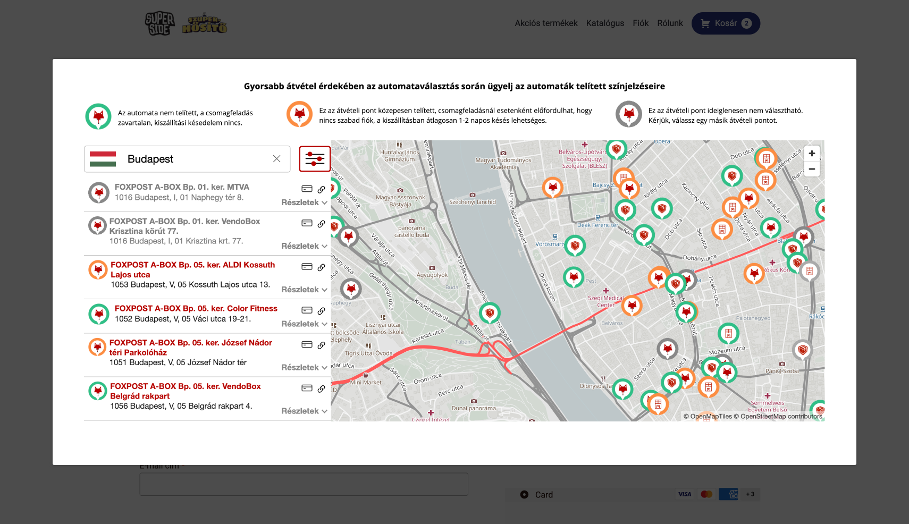Screen dimensions: 909x524
Task: Select FOXPOST A-BOX VendoBox Belgrád rakpart
Action: click(186, 391)
